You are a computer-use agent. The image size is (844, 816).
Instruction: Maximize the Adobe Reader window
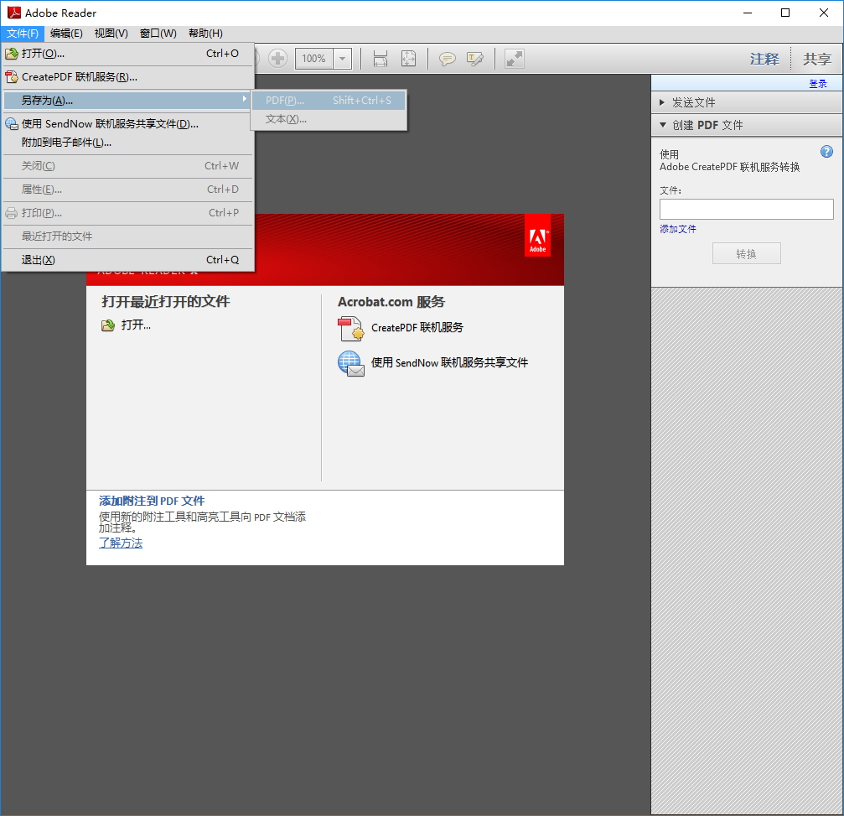[x=785, y=13]
